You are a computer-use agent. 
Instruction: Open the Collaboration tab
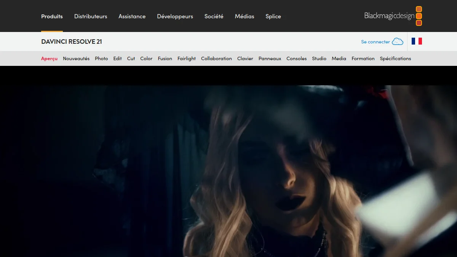[x=216, y=59]
